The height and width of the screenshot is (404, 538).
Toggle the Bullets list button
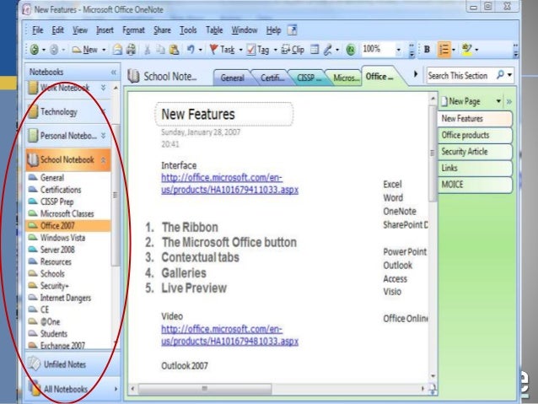444,50
